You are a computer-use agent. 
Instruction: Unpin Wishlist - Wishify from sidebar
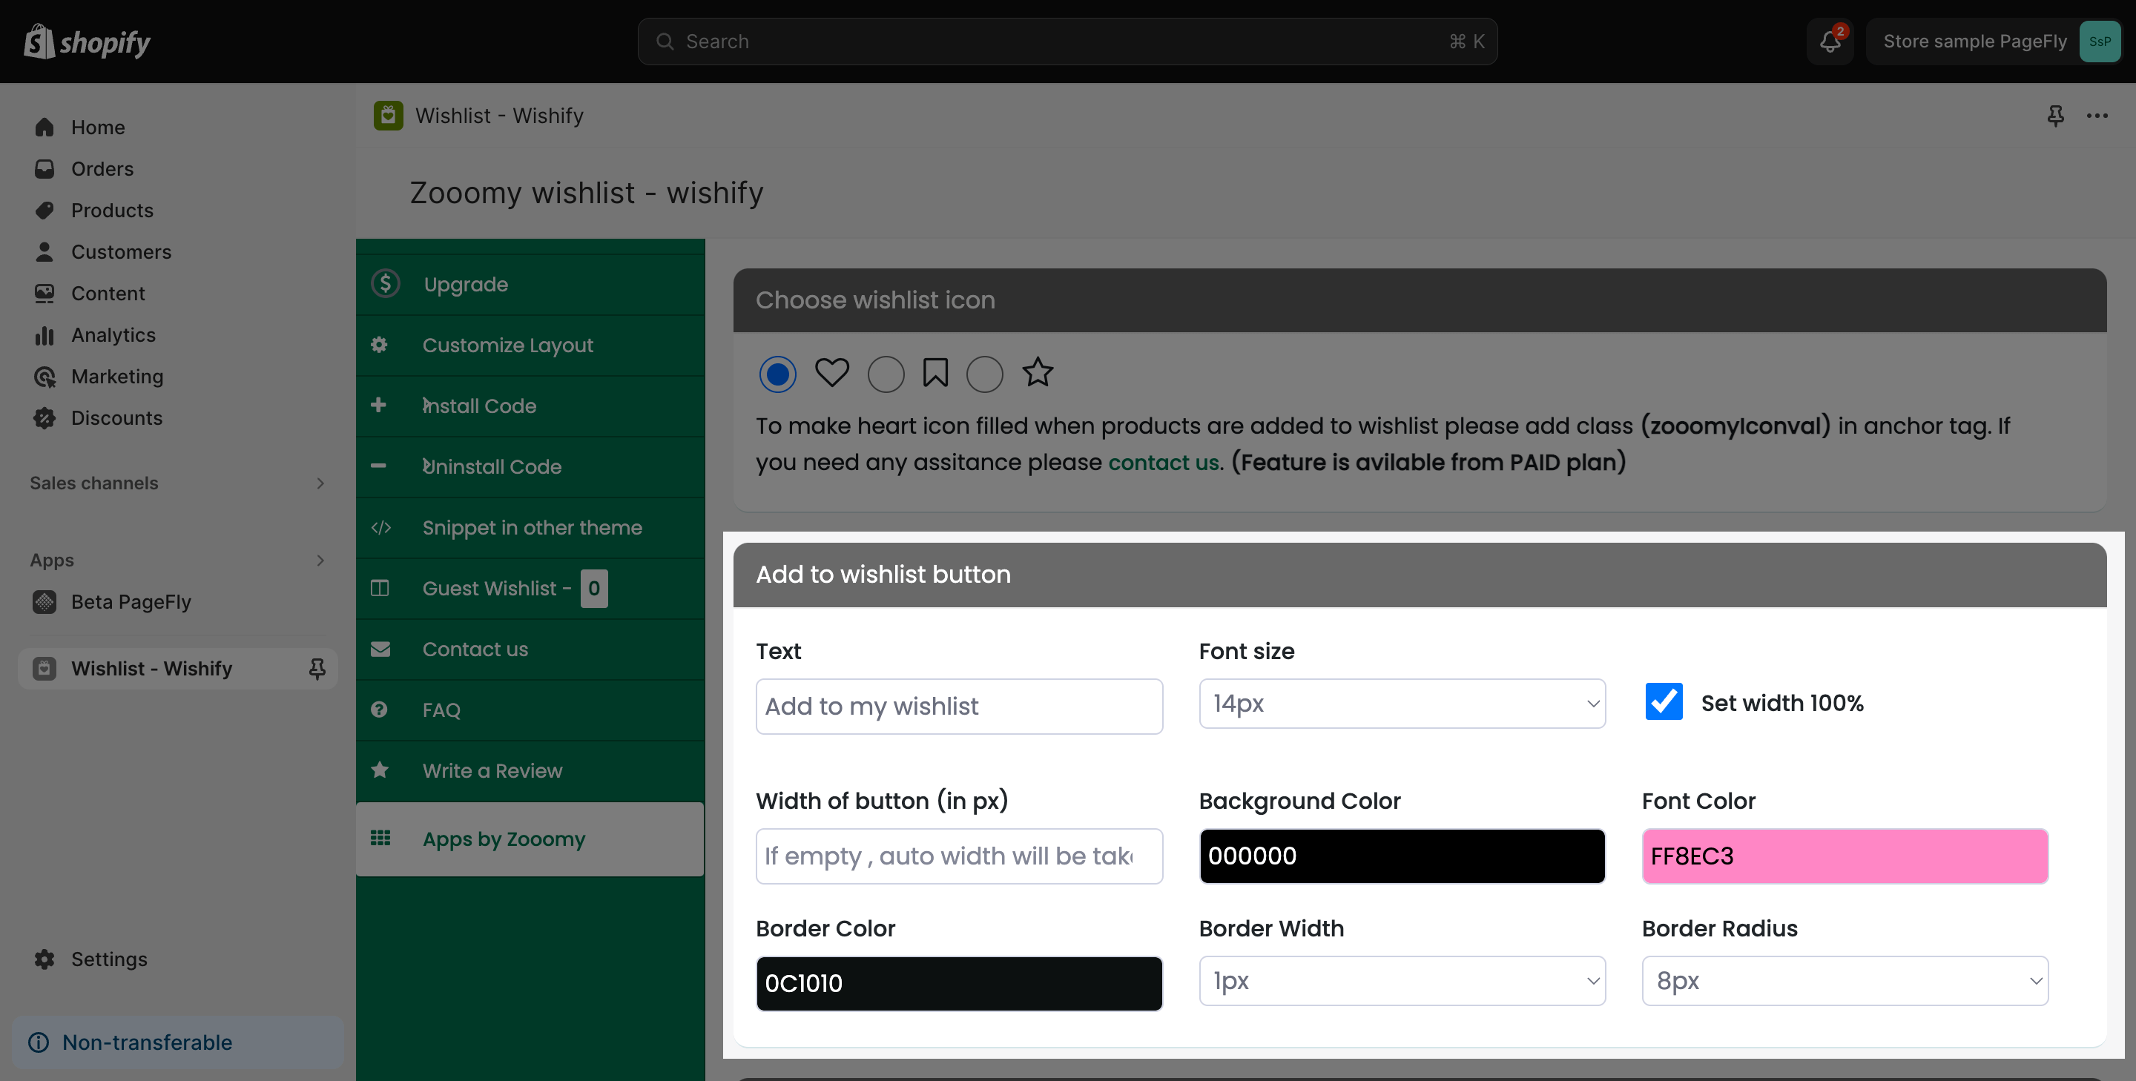coord(317,669)
